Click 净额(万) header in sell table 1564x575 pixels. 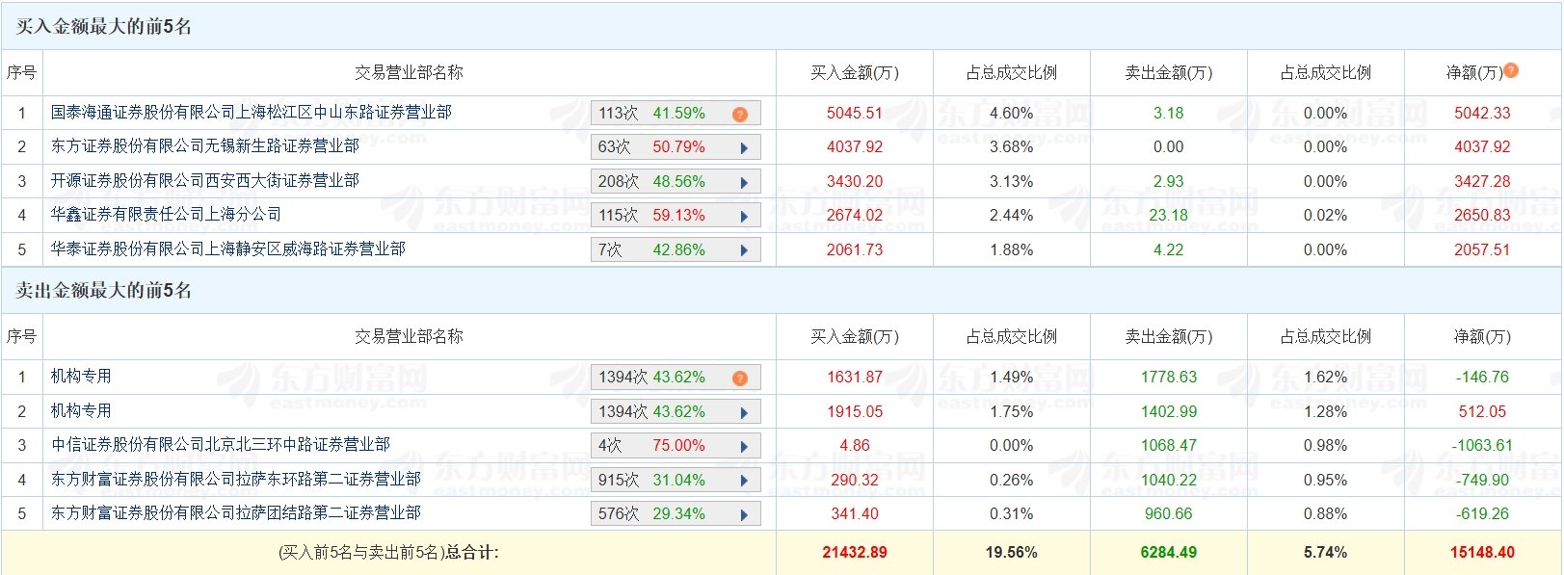pos(1482,336)
